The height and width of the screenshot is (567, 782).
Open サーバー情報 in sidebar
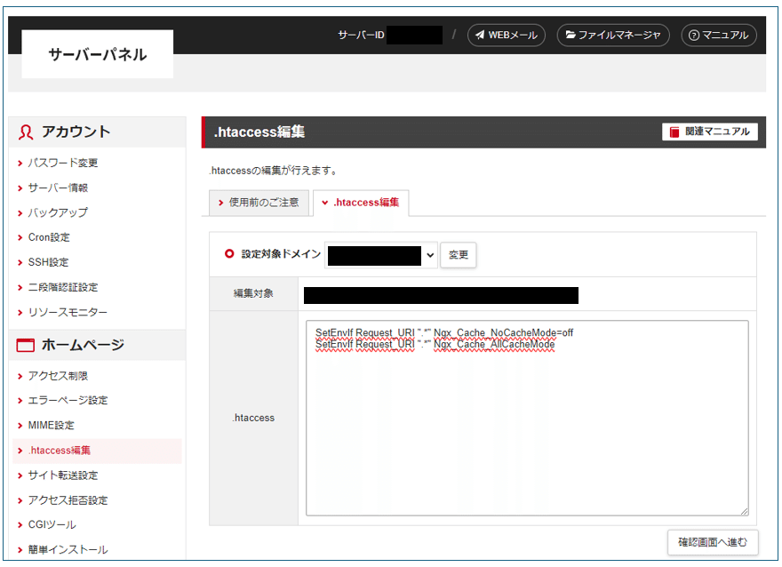point(58,188)
